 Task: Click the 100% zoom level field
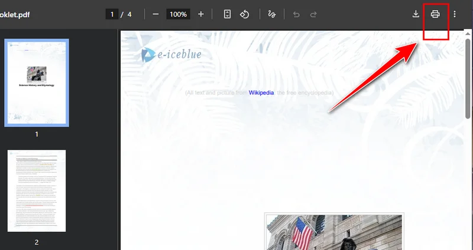coord(178,14)
